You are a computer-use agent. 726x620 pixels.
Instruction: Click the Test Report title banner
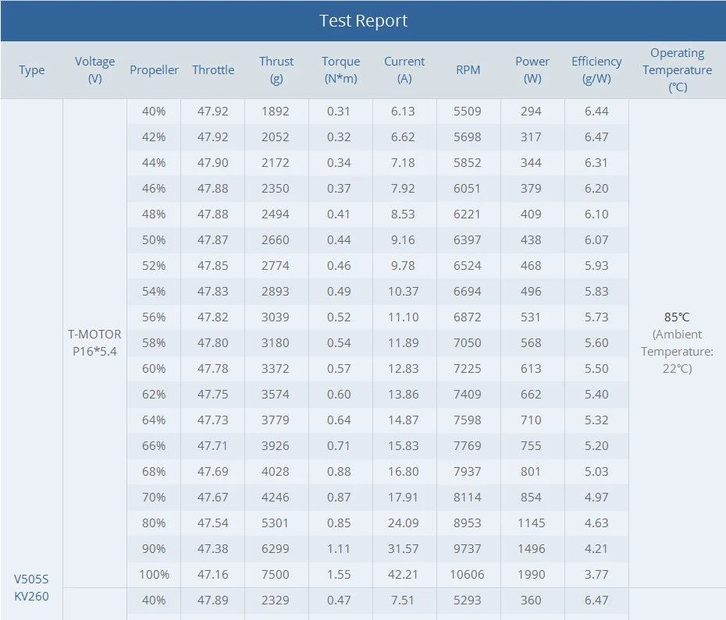(x=363, y=21)
